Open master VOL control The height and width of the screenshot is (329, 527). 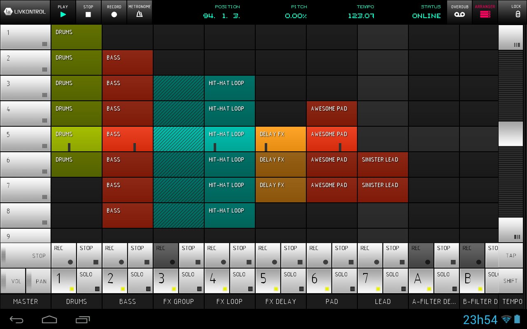(12, 281)
